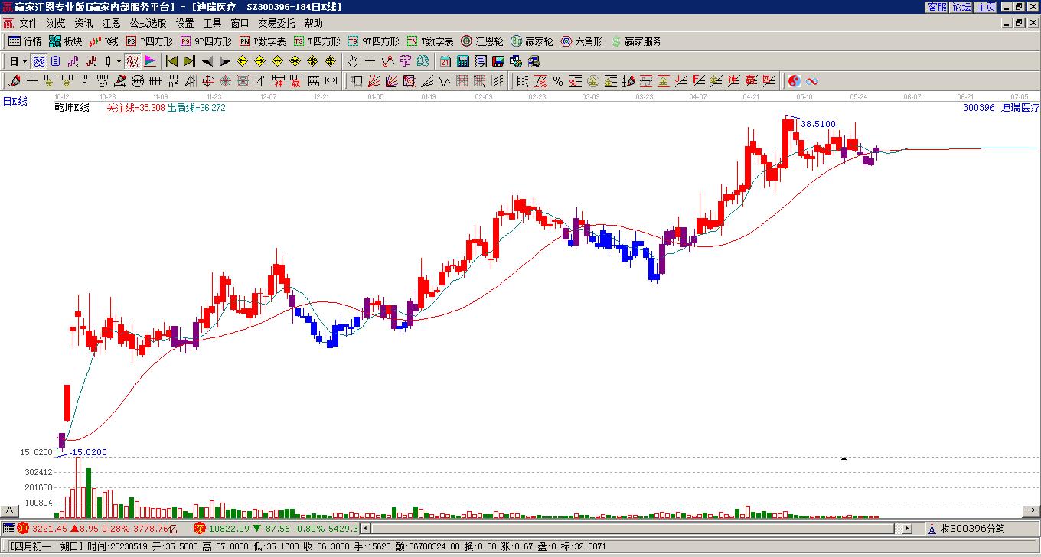Open the 文件 menu
This screenshot has height=557, width=1041.
click(29, 23)
